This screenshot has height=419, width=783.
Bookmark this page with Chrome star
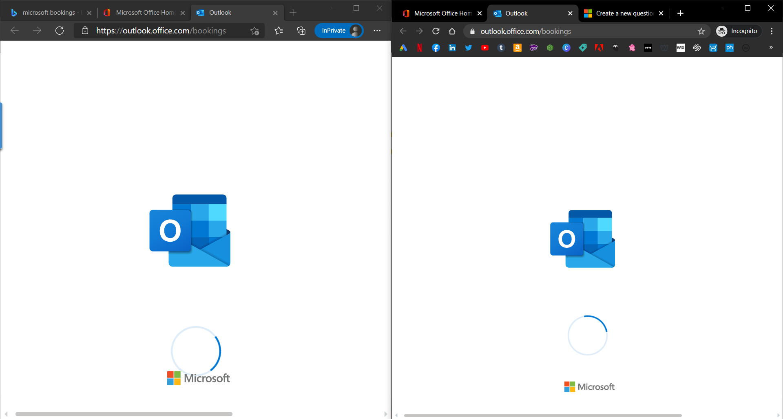point(701,31)
